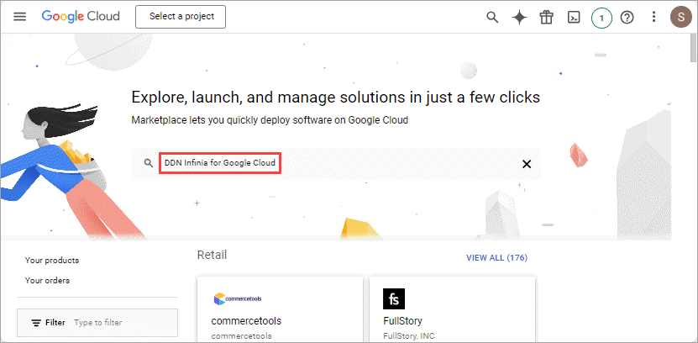698x343 pixels.
Task: Click the FullStory, INC vendor text
Action: (x=409, y=335)
